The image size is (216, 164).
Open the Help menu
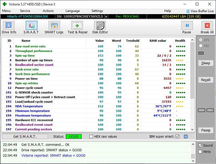[167, 11]
